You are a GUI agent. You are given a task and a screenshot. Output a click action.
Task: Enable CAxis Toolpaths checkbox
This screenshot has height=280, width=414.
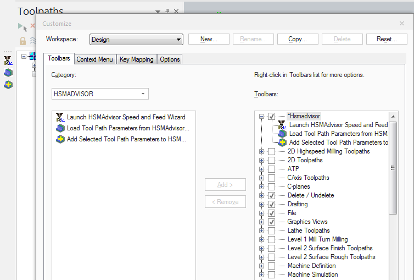point(271,178)
